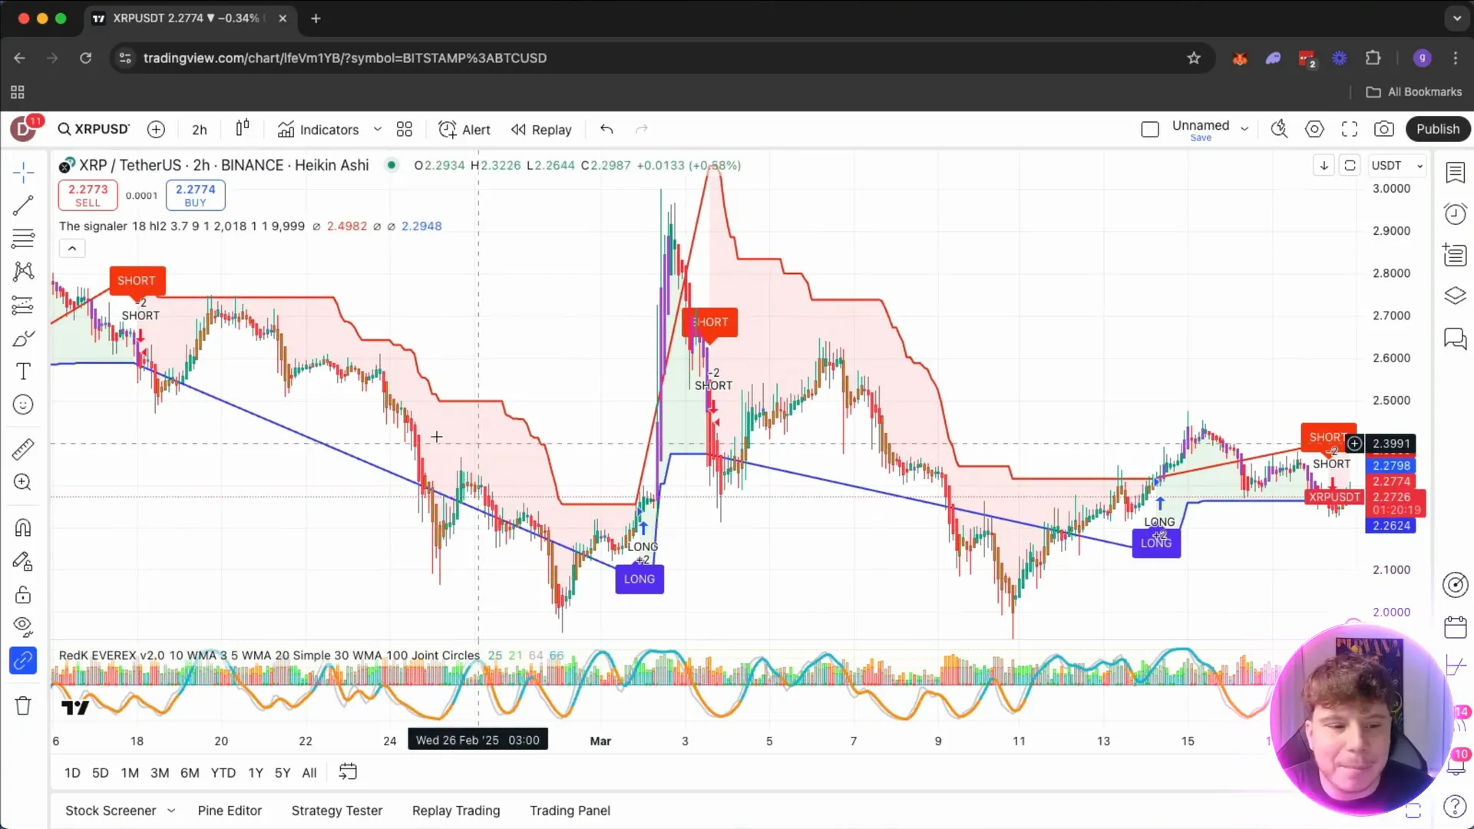
Task: Open the Fibonacci retracement tools
Action: click(x=23, y=239)
